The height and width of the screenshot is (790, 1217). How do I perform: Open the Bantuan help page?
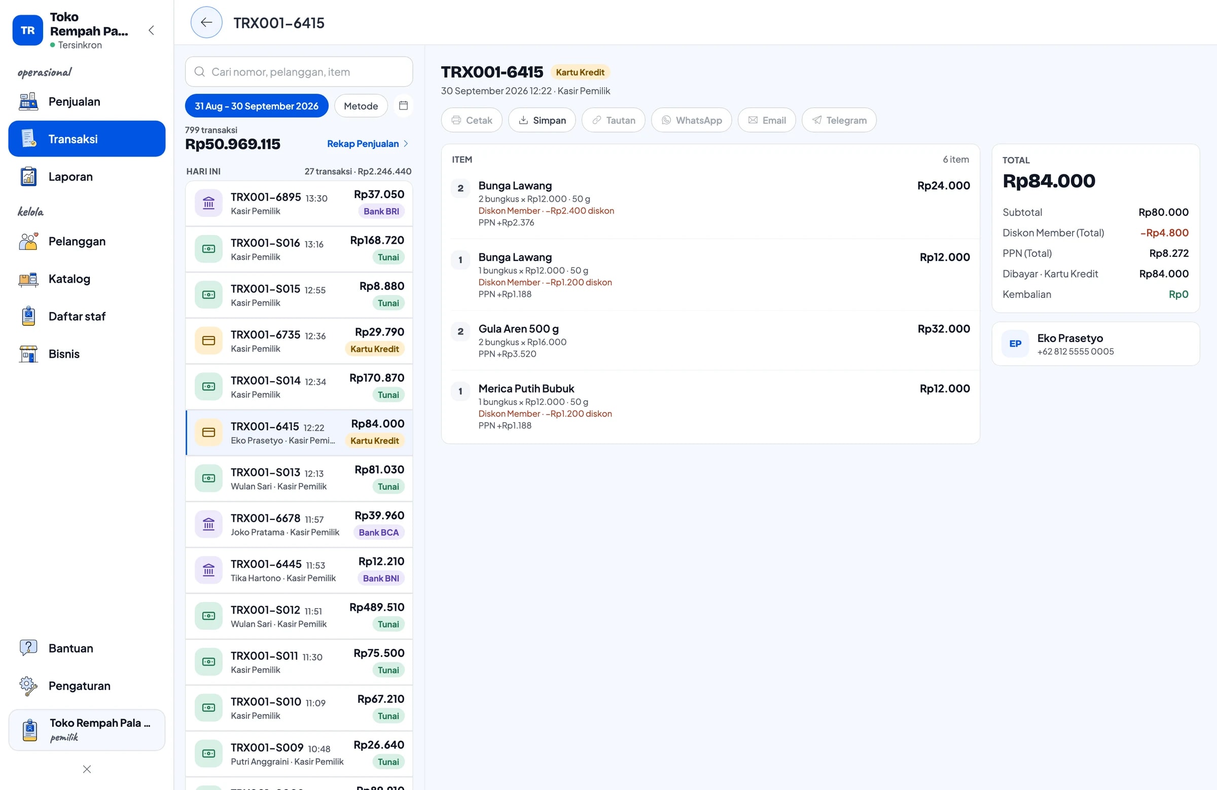click(87, 649)
